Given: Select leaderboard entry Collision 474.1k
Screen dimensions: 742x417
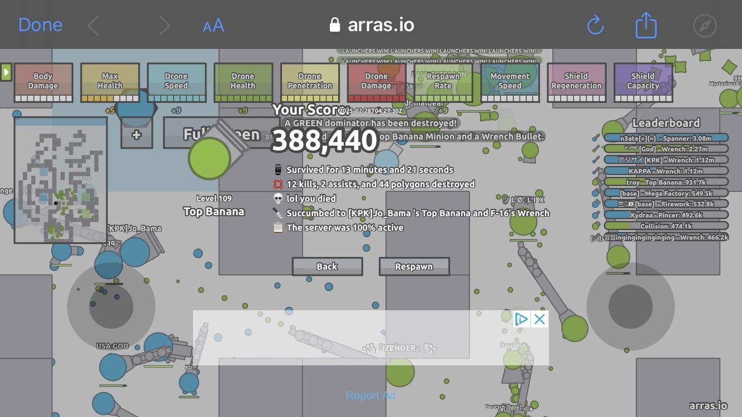Looking at the screenshot, I should (666, 226).
